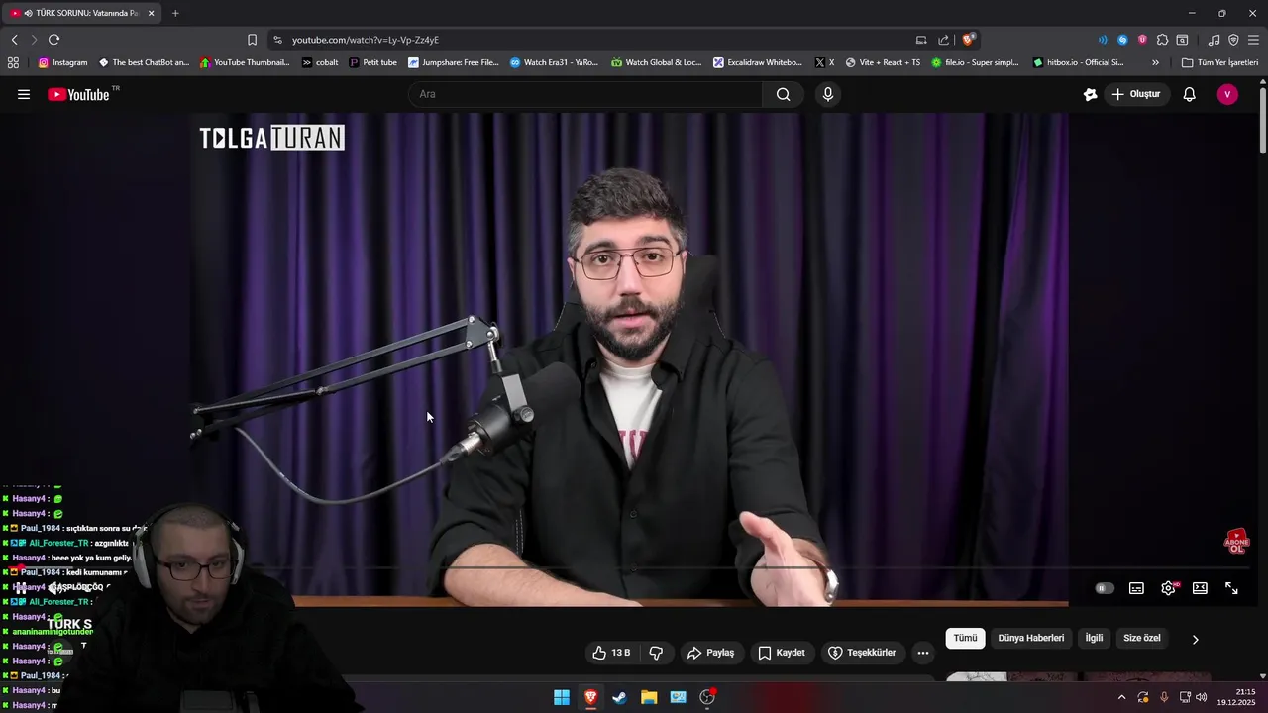Open video player settings gear

tap(1169, 588)
